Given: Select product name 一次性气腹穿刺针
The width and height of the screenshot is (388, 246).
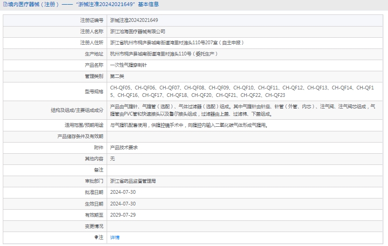Looking at the screenshot, I should (x=128, y=65).
